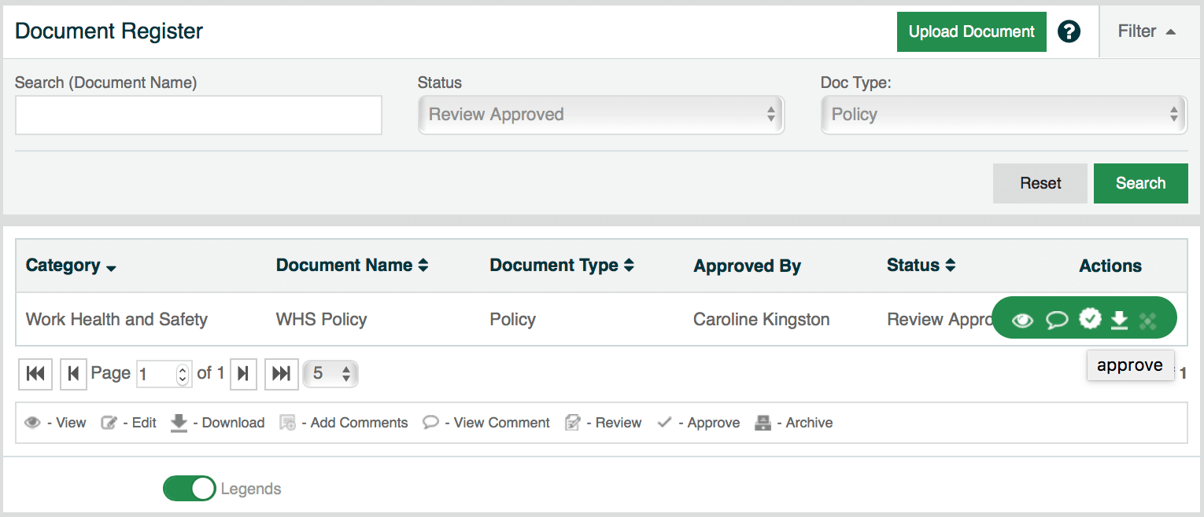1204x517 pixels.
Task: Click the view eye icon for WHS Policy
Action: click(1022, 320)
